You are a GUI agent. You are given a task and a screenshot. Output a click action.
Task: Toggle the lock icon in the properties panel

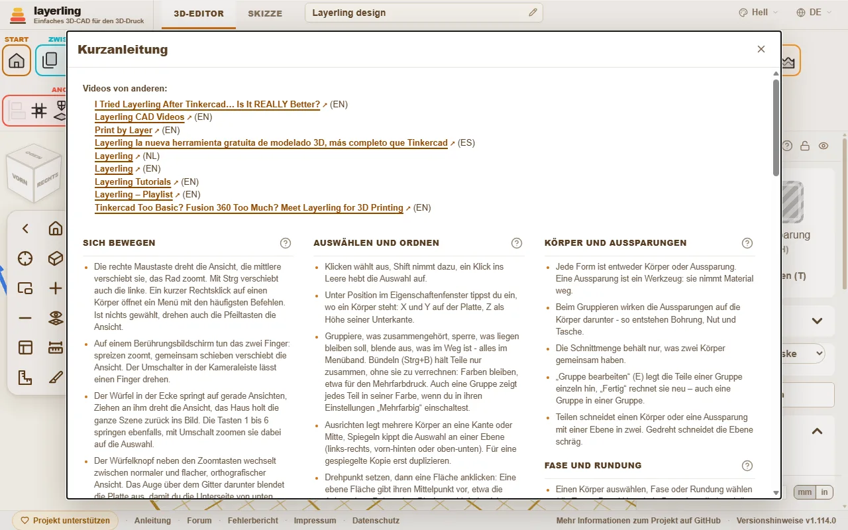pyautogui.click(x=805, y=146)
